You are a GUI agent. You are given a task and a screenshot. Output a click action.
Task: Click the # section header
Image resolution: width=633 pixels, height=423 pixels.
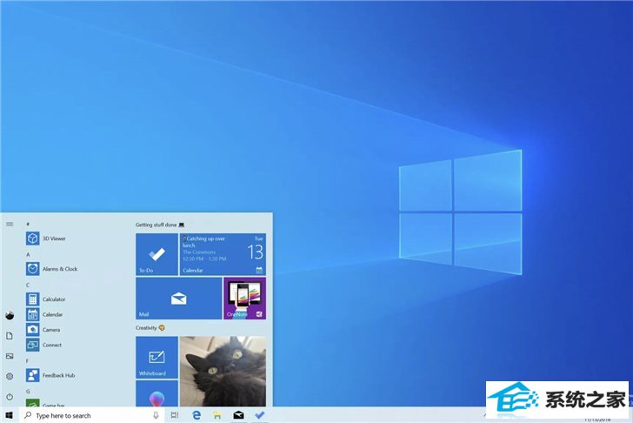(28, 224)
